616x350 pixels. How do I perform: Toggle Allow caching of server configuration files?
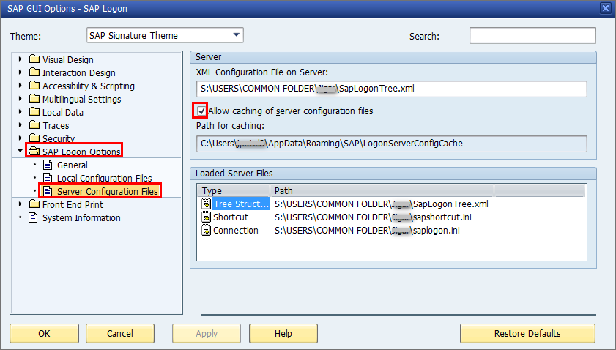pyautogui.click(x=201, y=111)
